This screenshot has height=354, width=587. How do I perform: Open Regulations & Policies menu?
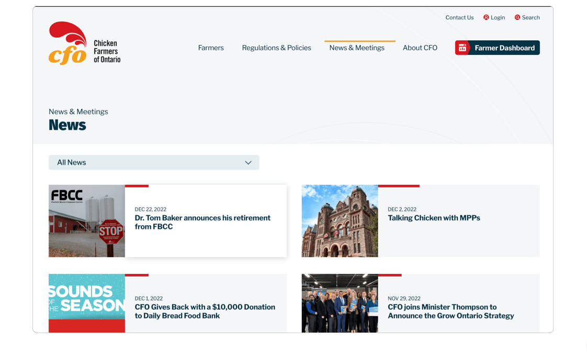[276, 48]
